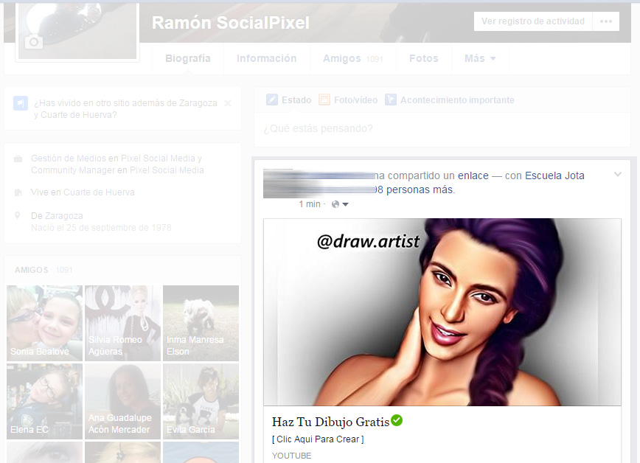Click the YOUTUBE source label

click(x=291, y=456)
